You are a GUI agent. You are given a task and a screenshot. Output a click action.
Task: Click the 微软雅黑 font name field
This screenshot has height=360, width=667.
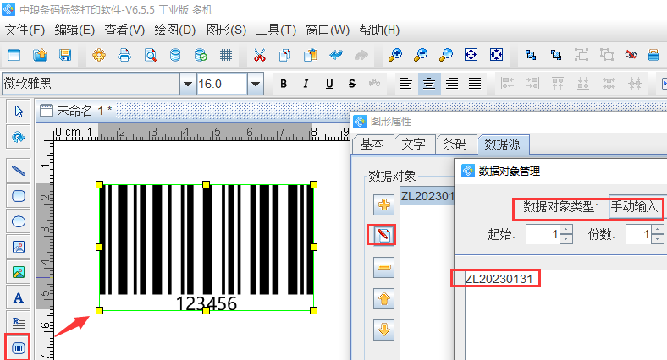click(x=91, y=84)
